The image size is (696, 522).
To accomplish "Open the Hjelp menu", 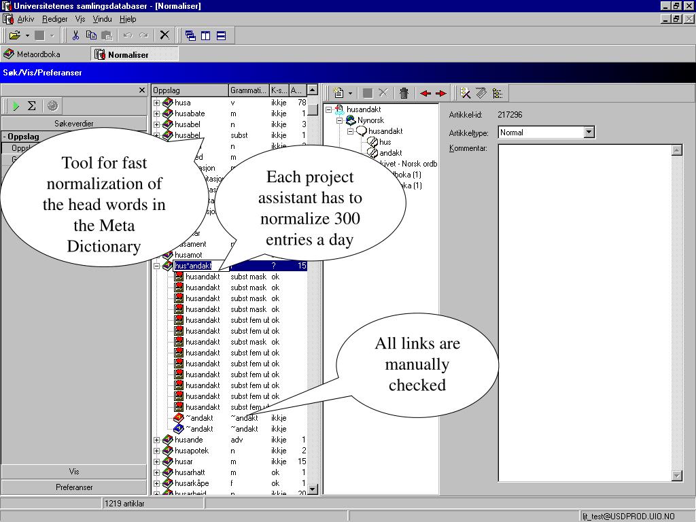I will [128, 19].
